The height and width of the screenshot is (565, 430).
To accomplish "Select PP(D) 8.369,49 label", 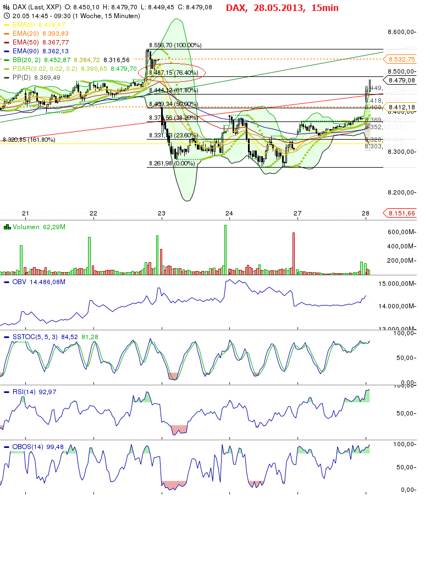I will [x=36, y=77].
